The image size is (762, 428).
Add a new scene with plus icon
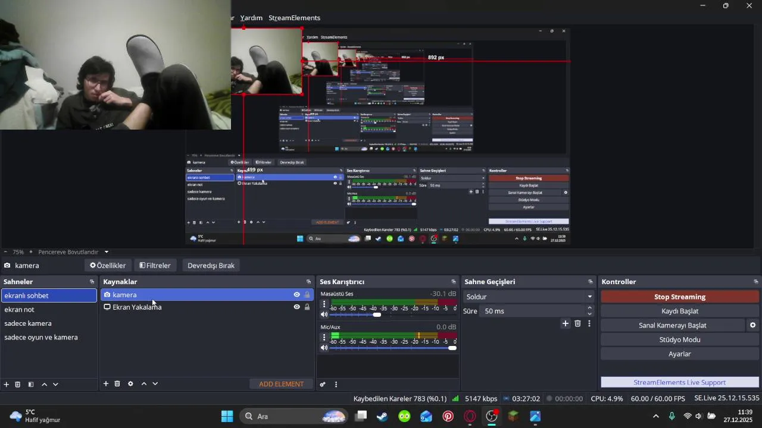coord(7,384)
